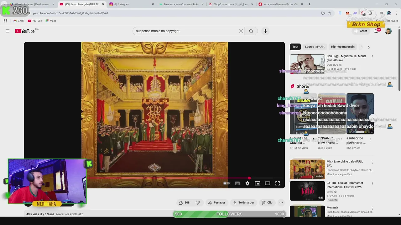Open the Bitwarden shield extension
This screenshot has width=401, height=225.
pyautogui.click(x=340, y=13)
